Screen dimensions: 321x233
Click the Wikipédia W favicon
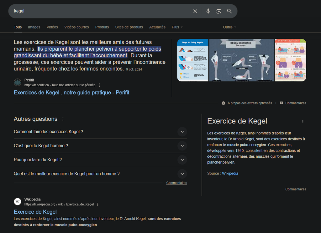coord(18,202)
